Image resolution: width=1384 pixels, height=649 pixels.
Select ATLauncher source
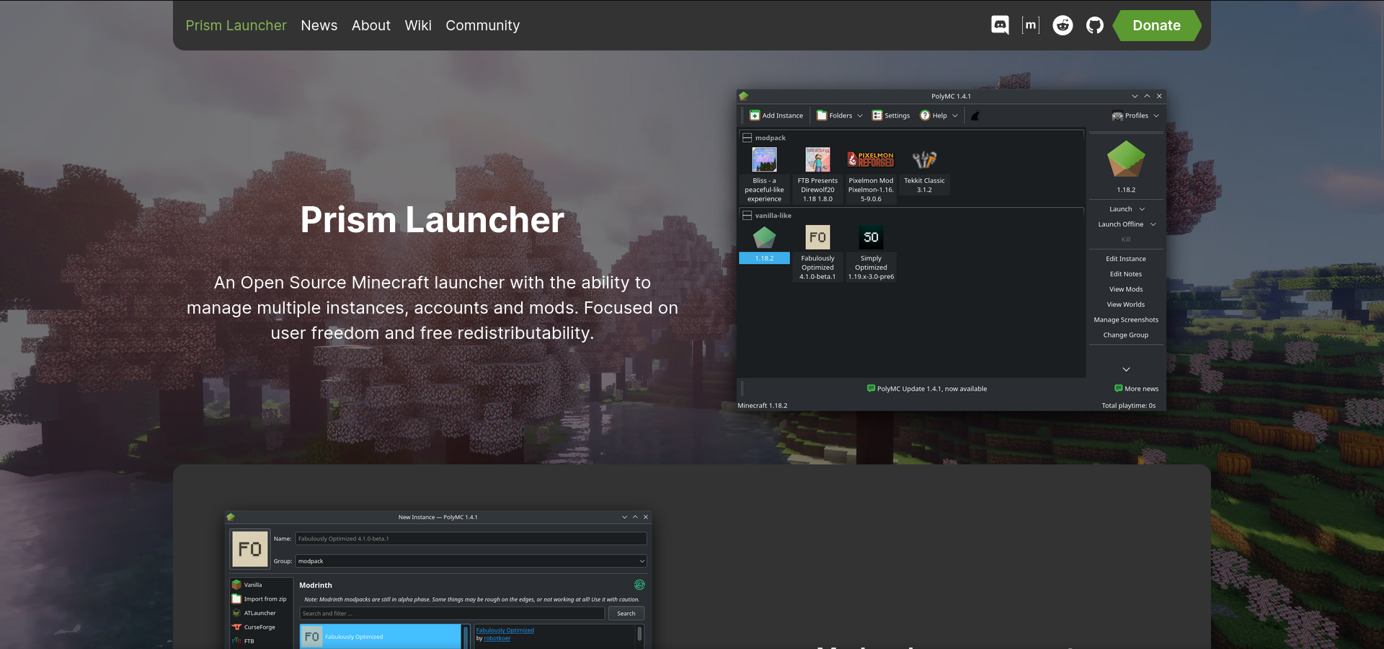tap(261, 613)
